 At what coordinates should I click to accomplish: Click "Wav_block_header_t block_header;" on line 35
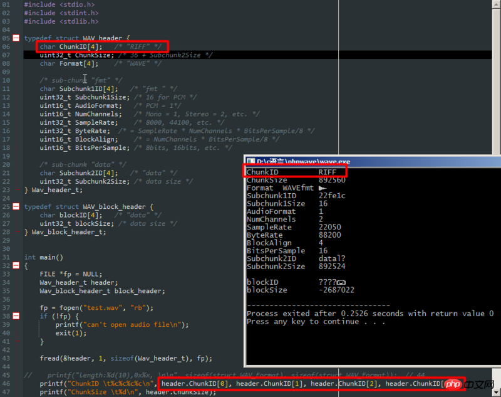(x=102, y=291)
